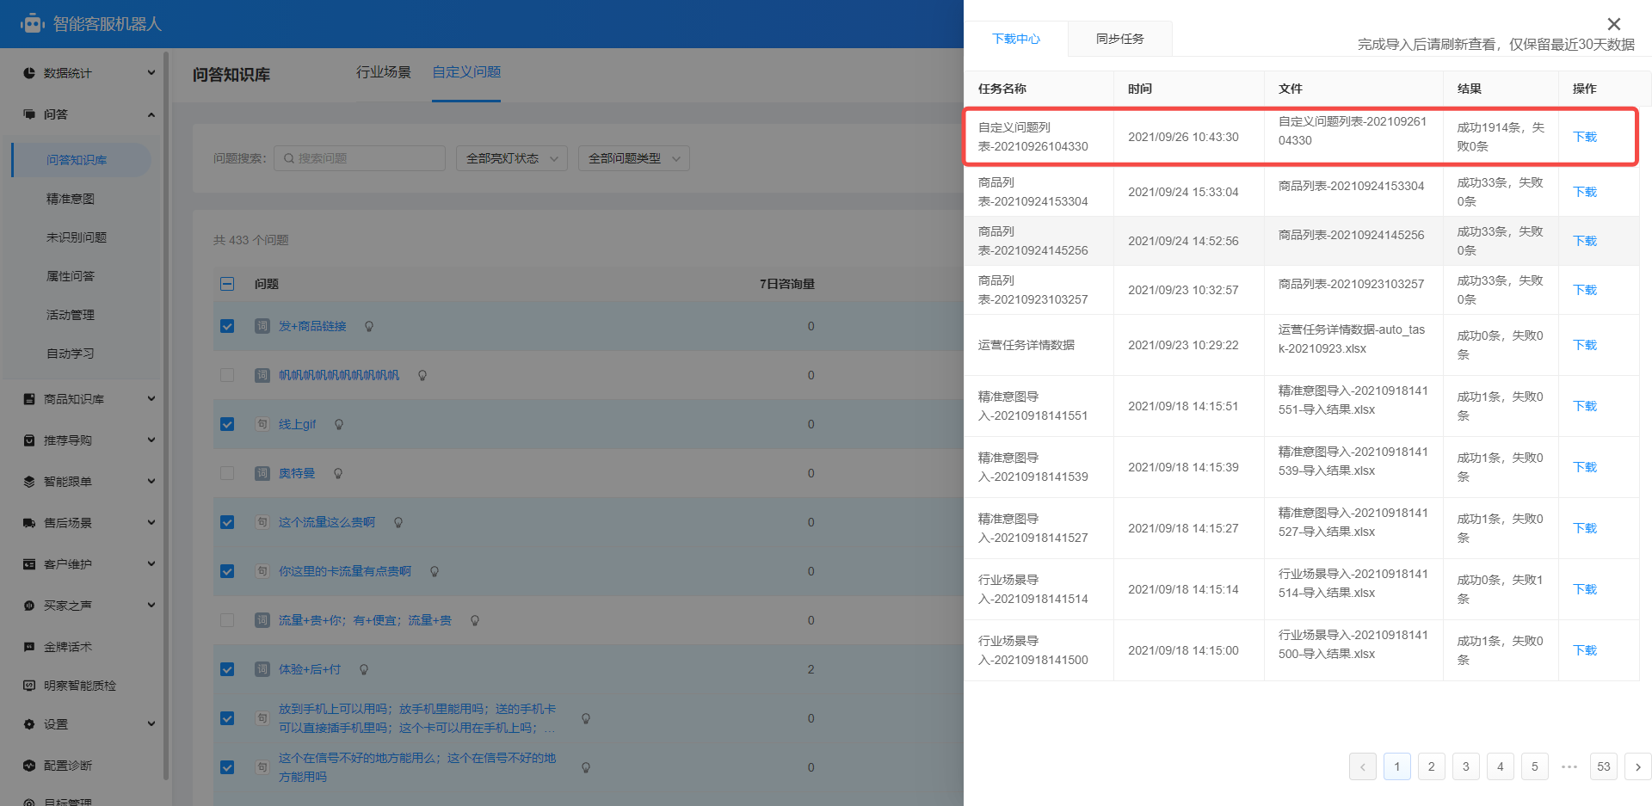Image resolution: width=1652 pixels, height=806 pixels.
Task: Expand the 推荐导购 sidebar menu
Action: [x=151, y=440]
